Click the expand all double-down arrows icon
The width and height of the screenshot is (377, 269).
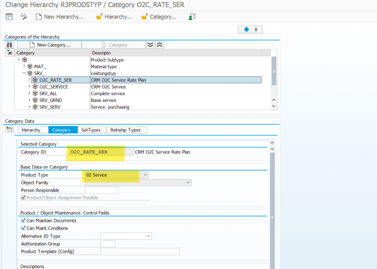[151, 45]
